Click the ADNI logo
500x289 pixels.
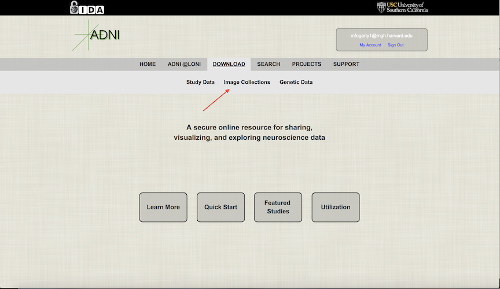tap(97, 35)
